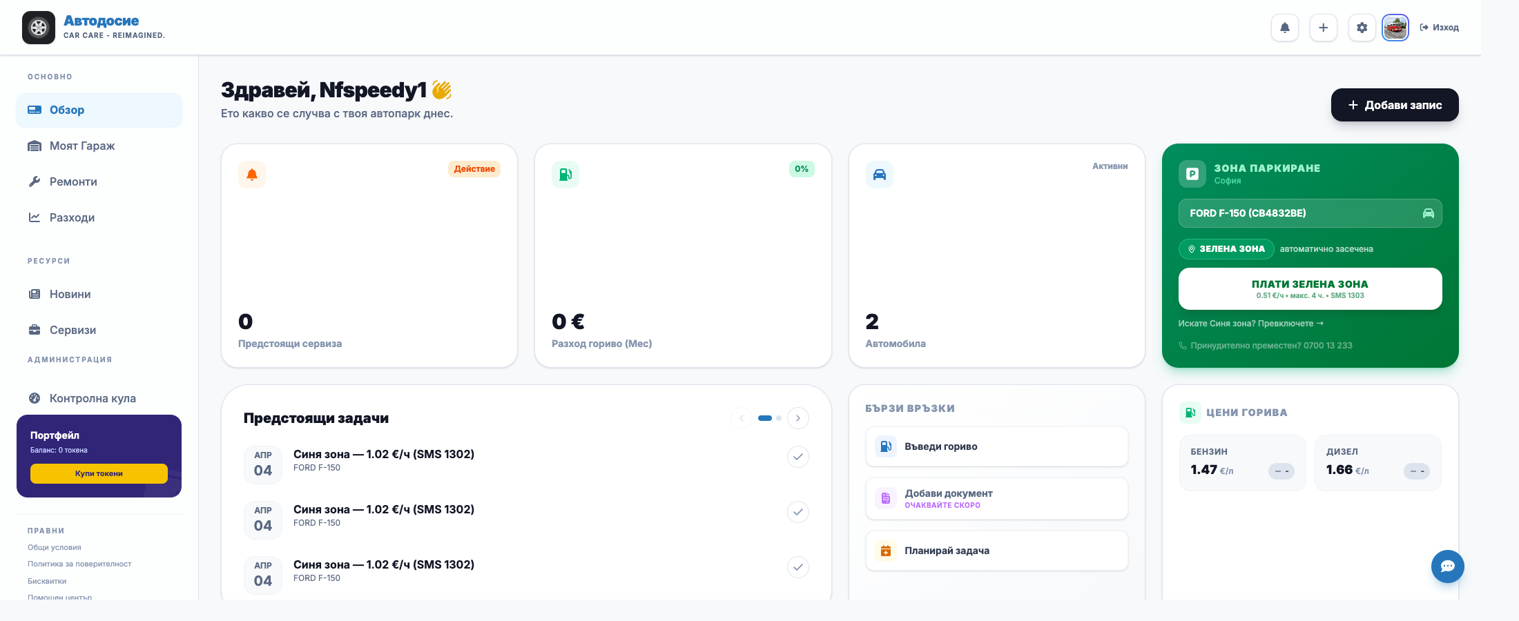Go to next page of Предстоящи задачи
This screenshot has height=621, width=1519.
[798, 418]
